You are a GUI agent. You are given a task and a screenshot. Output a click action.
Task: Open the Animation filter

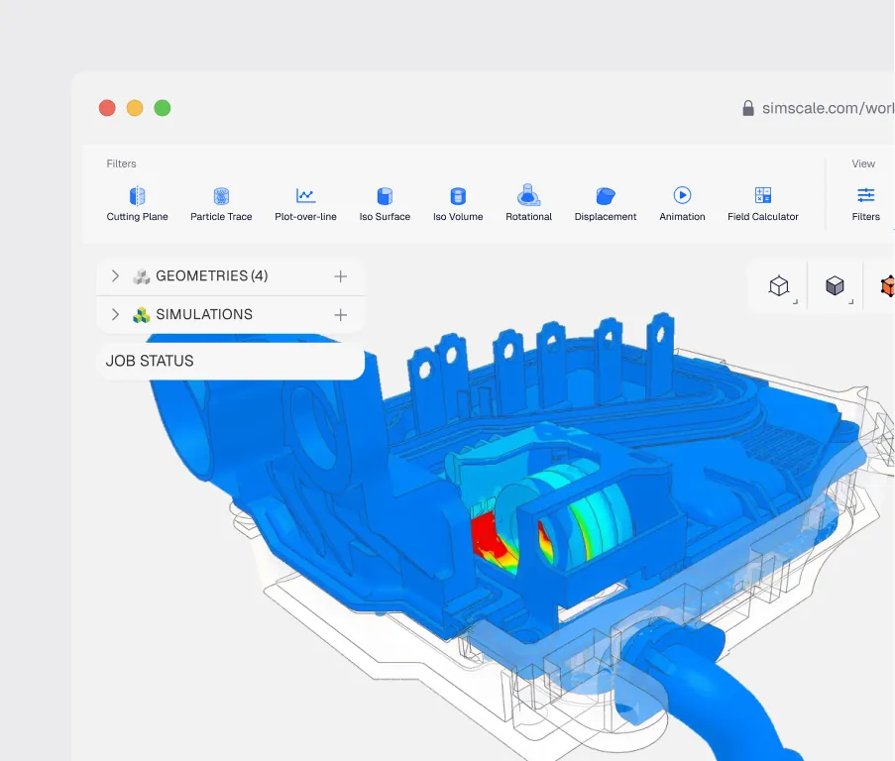pyautogui.click(x=682, y=204)
